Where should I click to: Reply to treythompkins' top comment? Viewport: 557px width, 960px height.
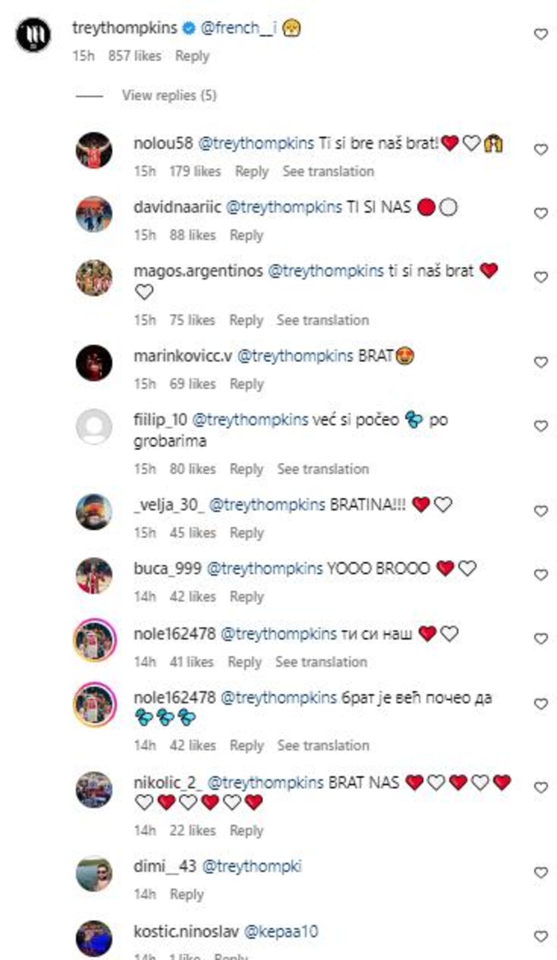click(192, 56)
